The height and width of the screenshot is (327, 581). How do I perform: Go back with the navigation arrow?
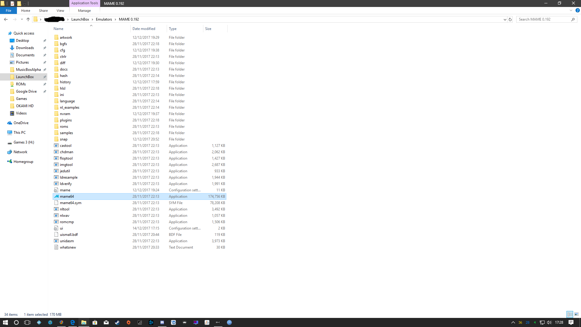[x=6, y=19]
